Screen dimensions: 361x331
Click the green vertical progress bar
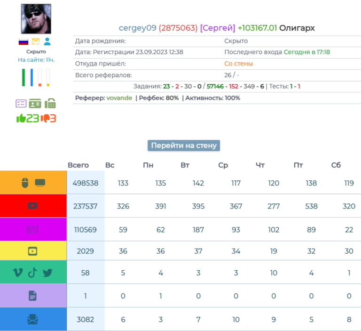[x=23, y=78]
